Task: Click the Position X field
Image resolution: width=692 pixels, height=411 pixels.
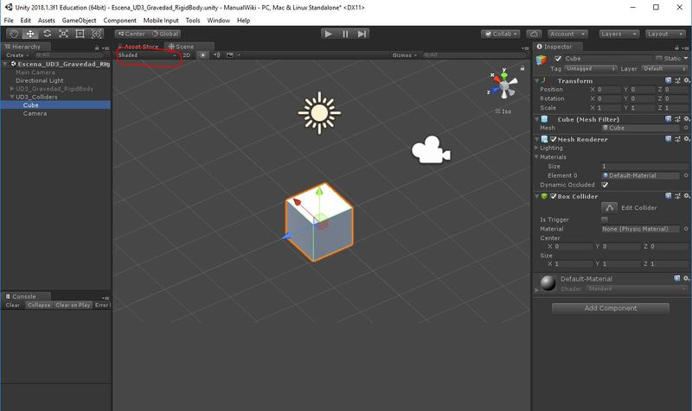Action: tap(609, 90)
